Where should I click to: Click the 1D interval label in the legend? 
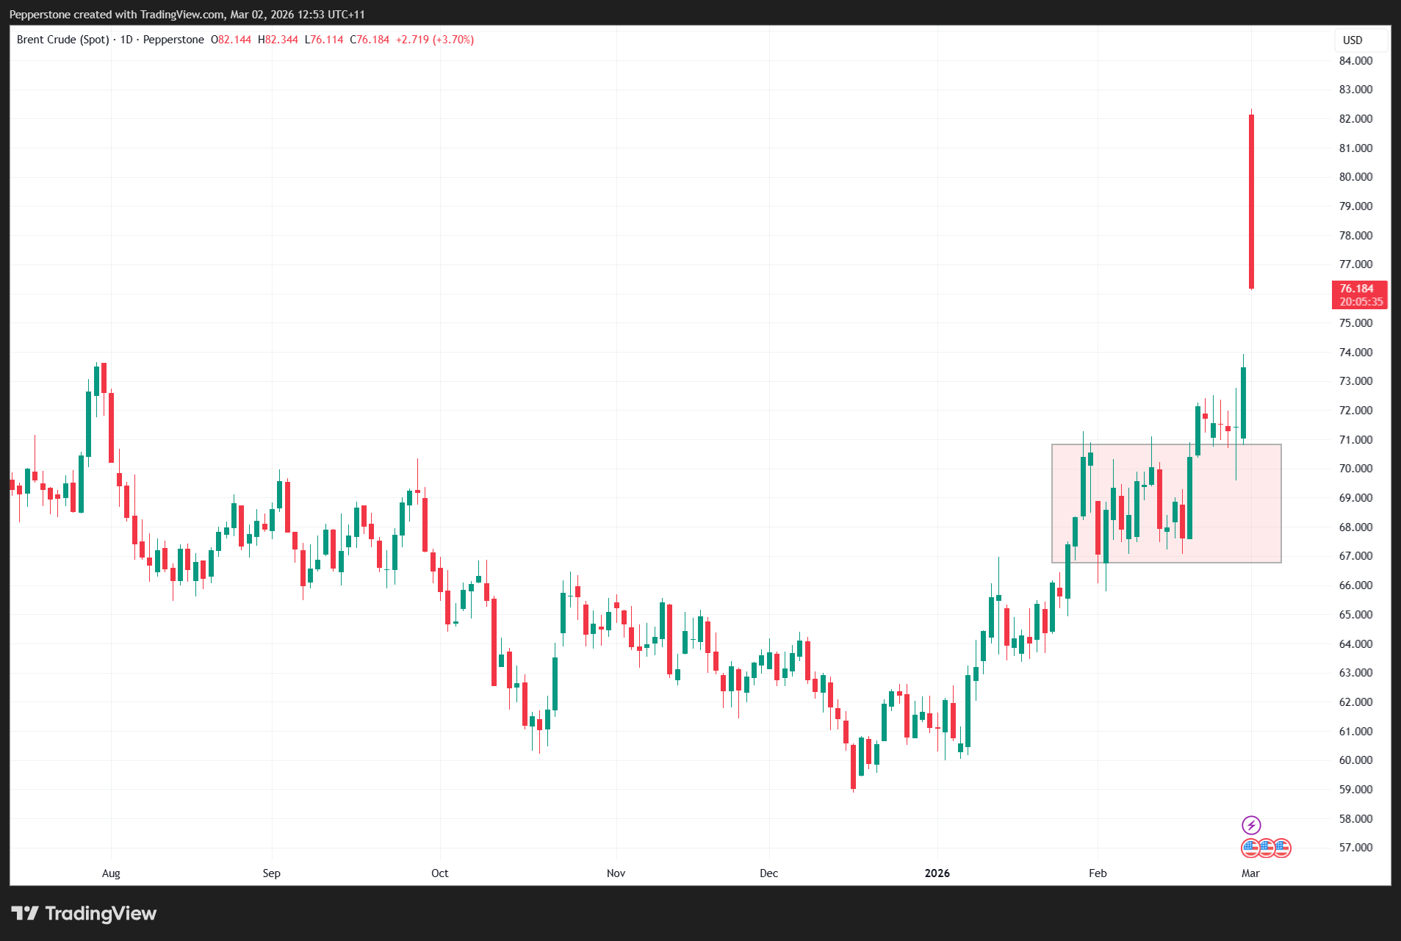tap(126, 40)
